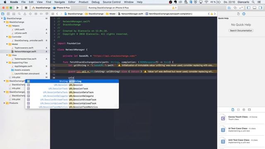Screen dimensions: 265x149
Task: Open the Editor menu
Action: coord(72,2)
